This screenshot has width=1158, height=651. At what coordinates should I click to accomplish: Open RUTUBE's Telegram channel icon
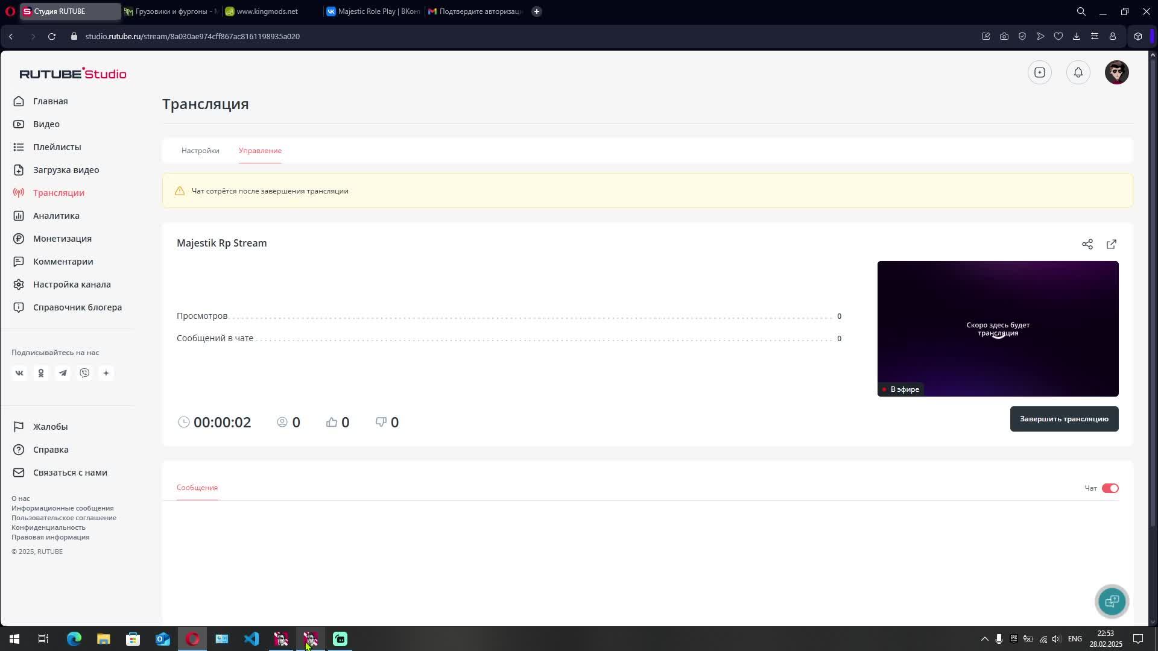(63, 373)
